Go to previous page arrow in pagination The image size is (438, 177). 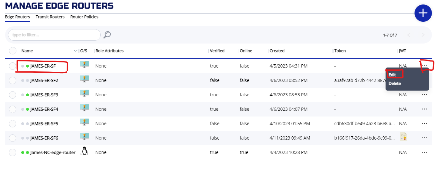409,35
